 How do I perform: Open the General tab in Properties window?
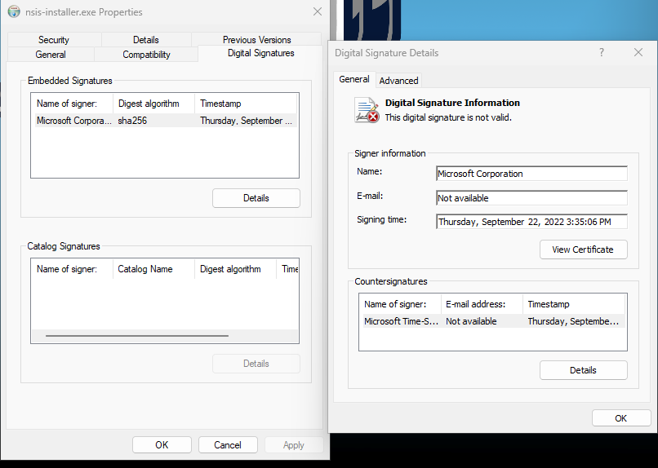click(51, 55)
